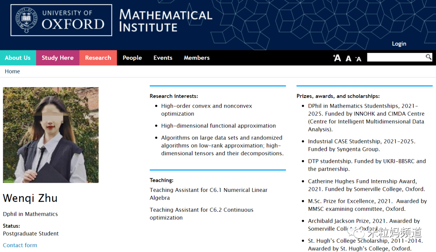This screenshot has width=436, height=252.
Task: Click the Login link
Action: point(399,44)
